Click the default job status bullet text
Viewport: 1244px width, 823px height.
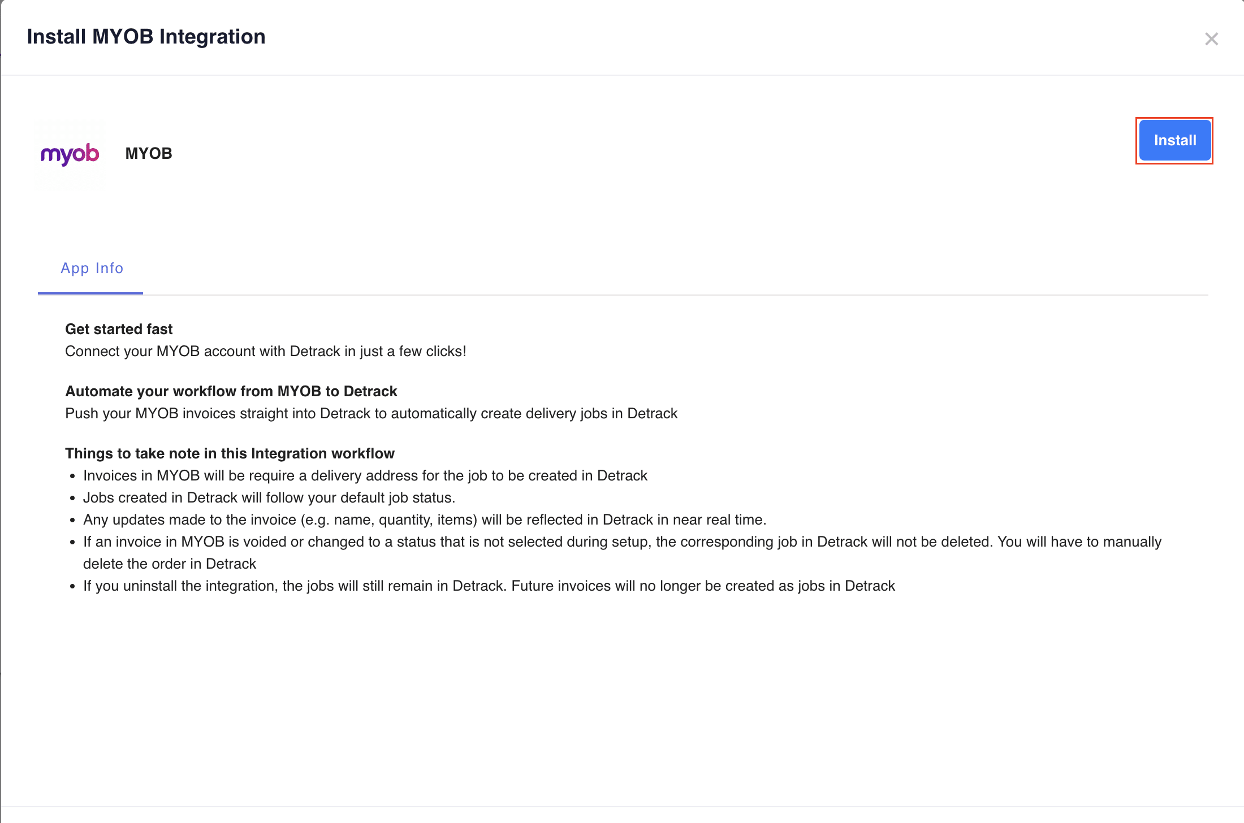(x=269, y=497)
